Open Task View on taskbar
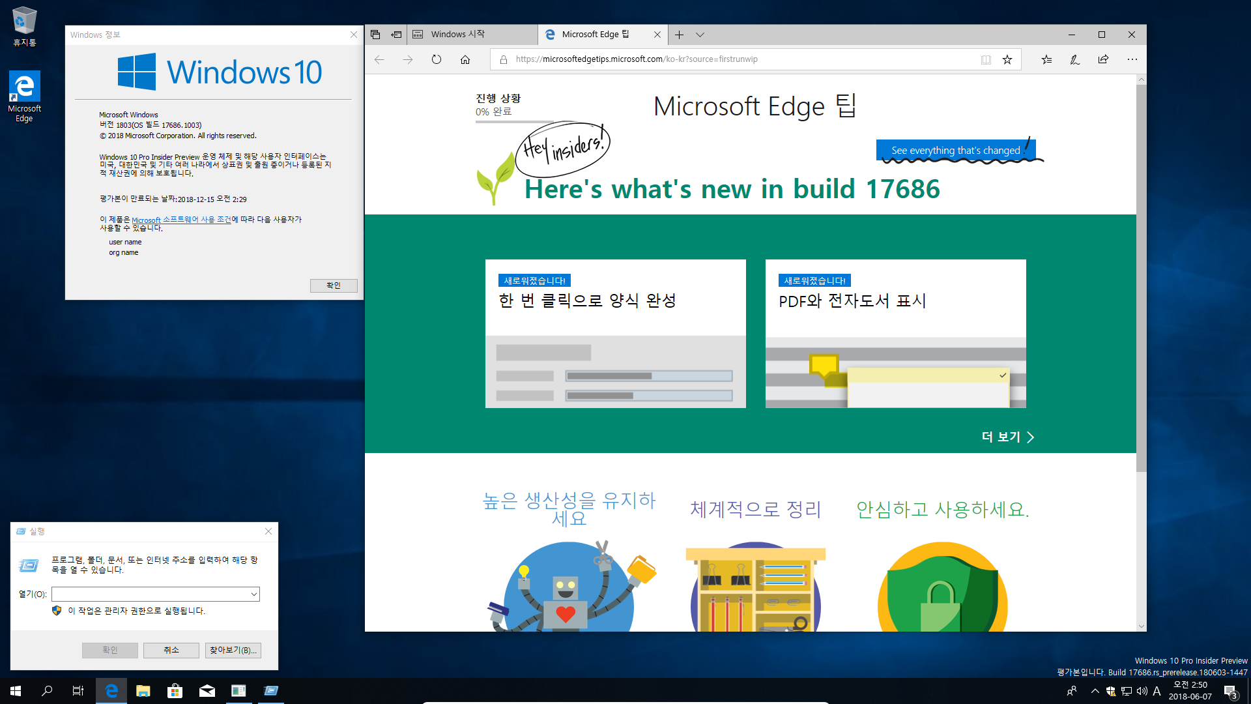Screen dimensions: 1251x704 point(78,691)
